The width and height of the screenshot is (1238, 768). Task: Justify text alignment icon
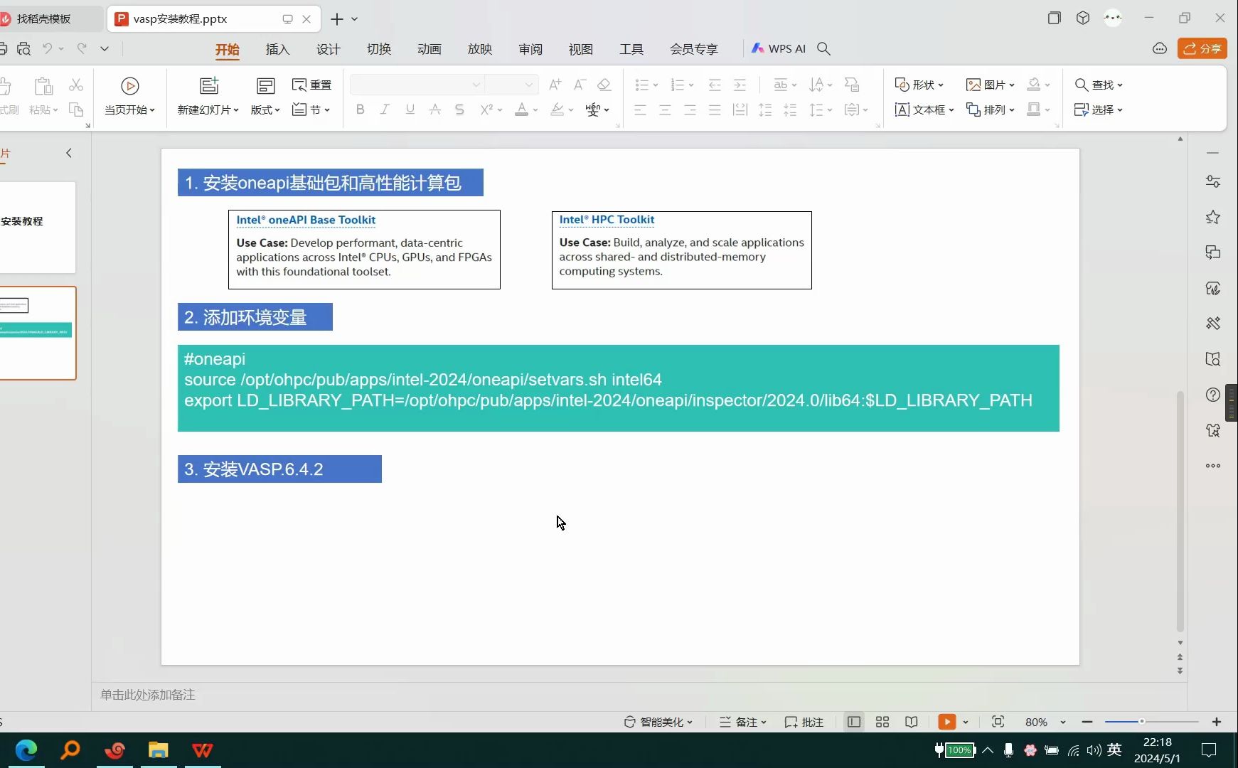click(715, 110)
